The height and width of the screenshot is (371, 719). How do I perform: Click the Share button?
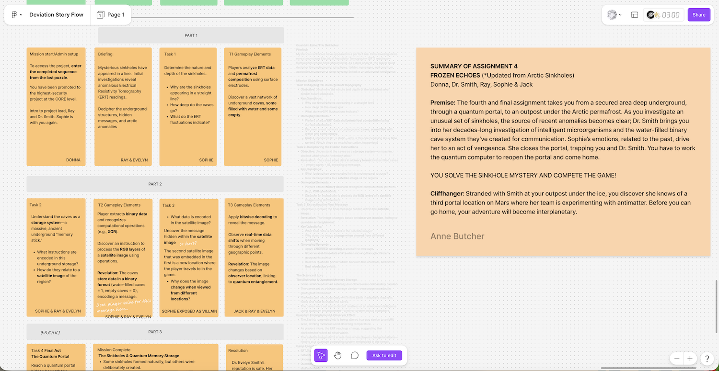point(699,15)
